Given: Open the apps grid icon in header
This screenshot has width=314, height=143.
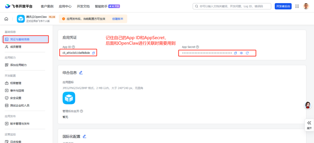Looking at the screenshot, I should pos(297,6).
